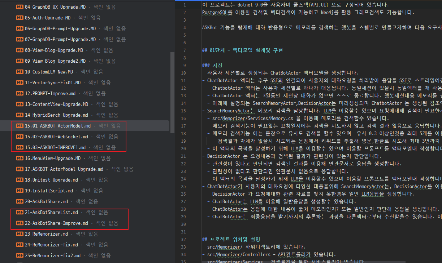Select the 14-HybridSerch-Upgrade.md file
The height and width of the screenshot is (263, 442).
[x=56, y=115]
